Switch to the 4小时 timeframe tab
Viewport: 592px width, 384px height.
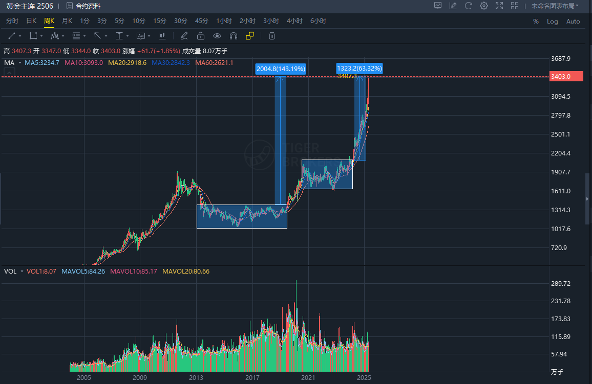coord(294,21)
